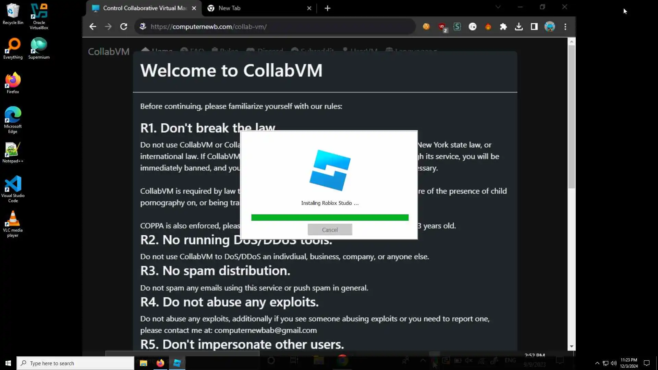Open the Extensions puzzle-piece menu
The height and width of the screenshot is (370, 658).
(x=503, y=27)
